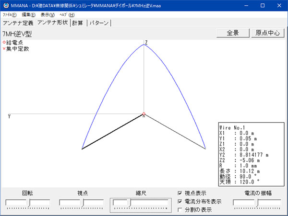Click the Y1 0.05 m value
The width and height of the screenshot is (288, 216).
point(248,139)
